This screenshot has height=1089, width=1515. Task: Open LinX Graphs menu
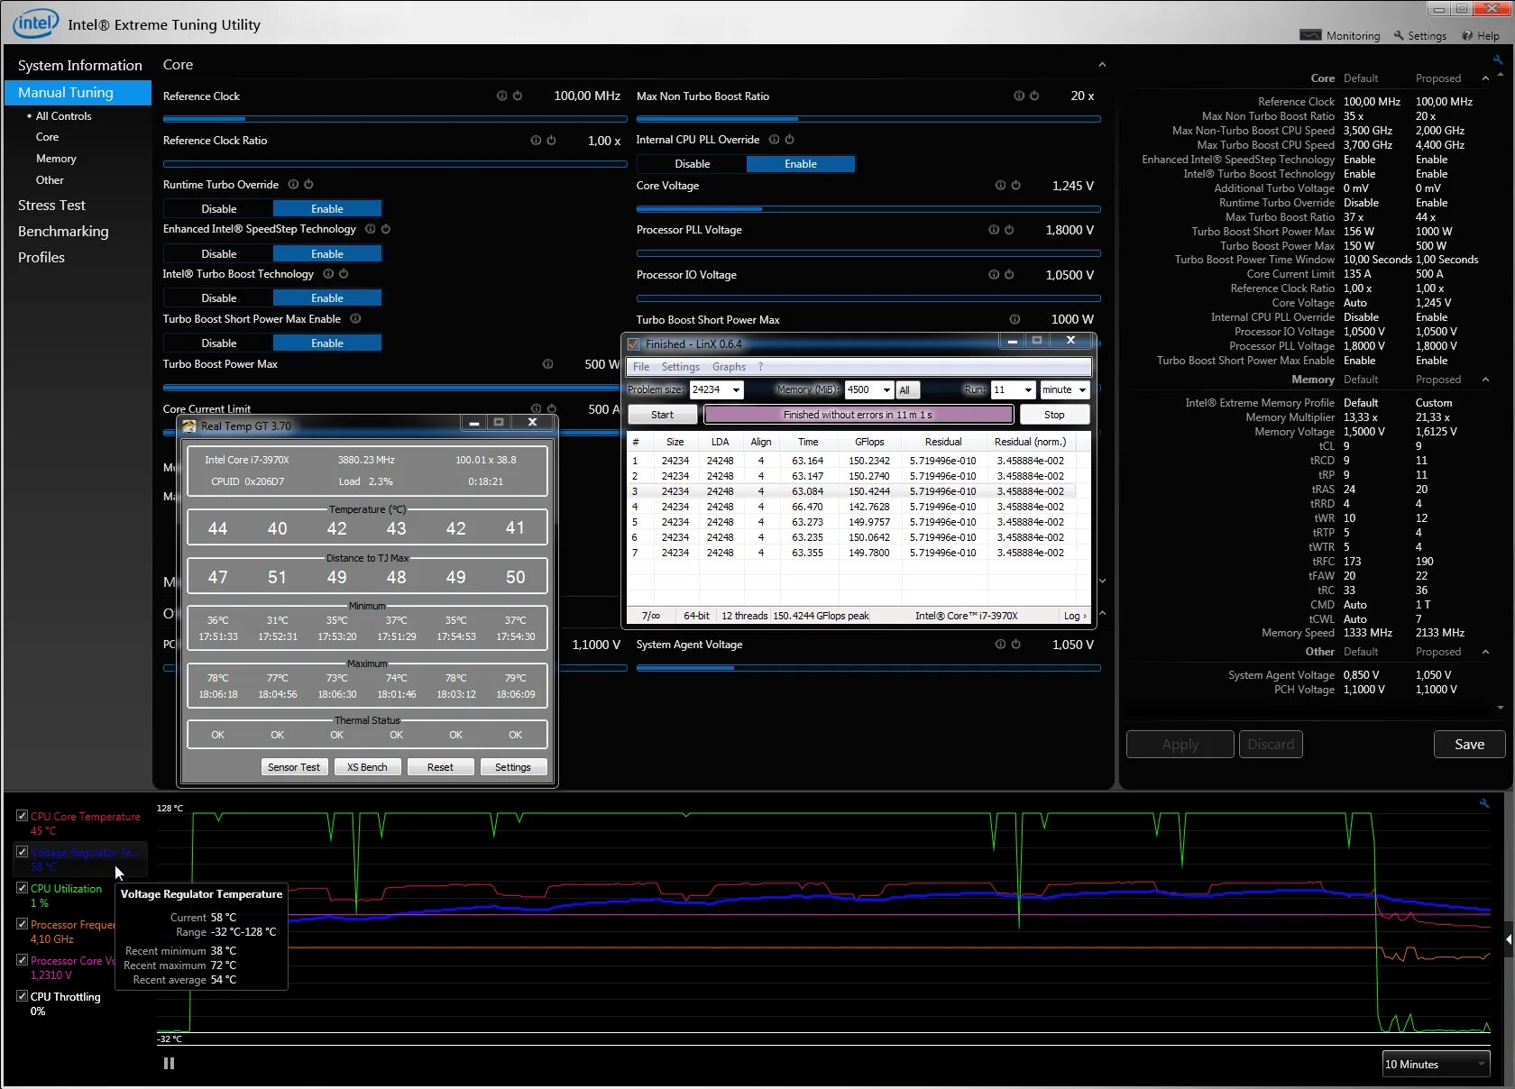[729, 367]
